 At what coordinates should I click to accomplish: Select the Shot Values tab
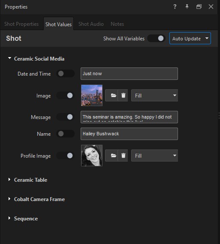coord(59,24)
